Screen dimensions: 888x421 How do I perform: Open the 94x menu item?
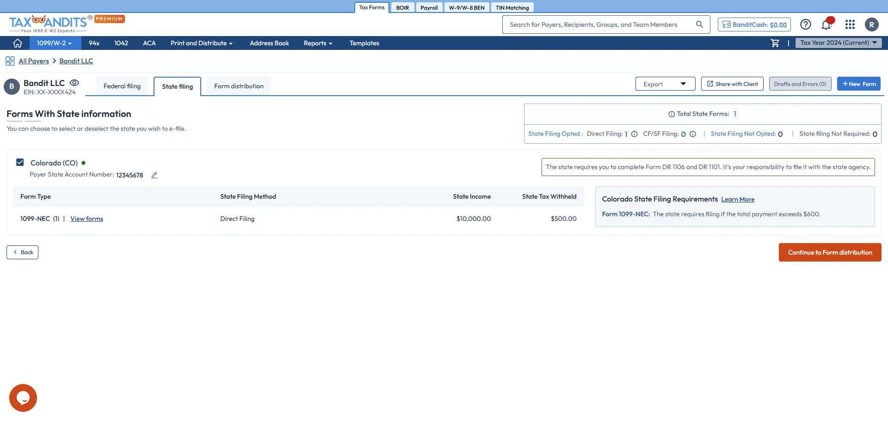(x=94, y=43)
